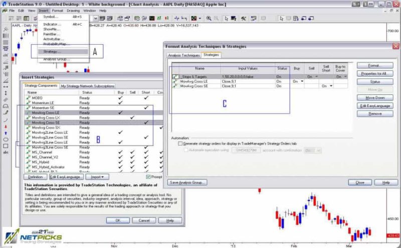
Task: Open the Drawing menu
Action: pos(73,11)
